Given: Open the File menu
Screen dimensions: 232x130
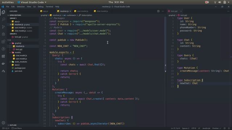Looking at the screenshot, I should (7, 6).
